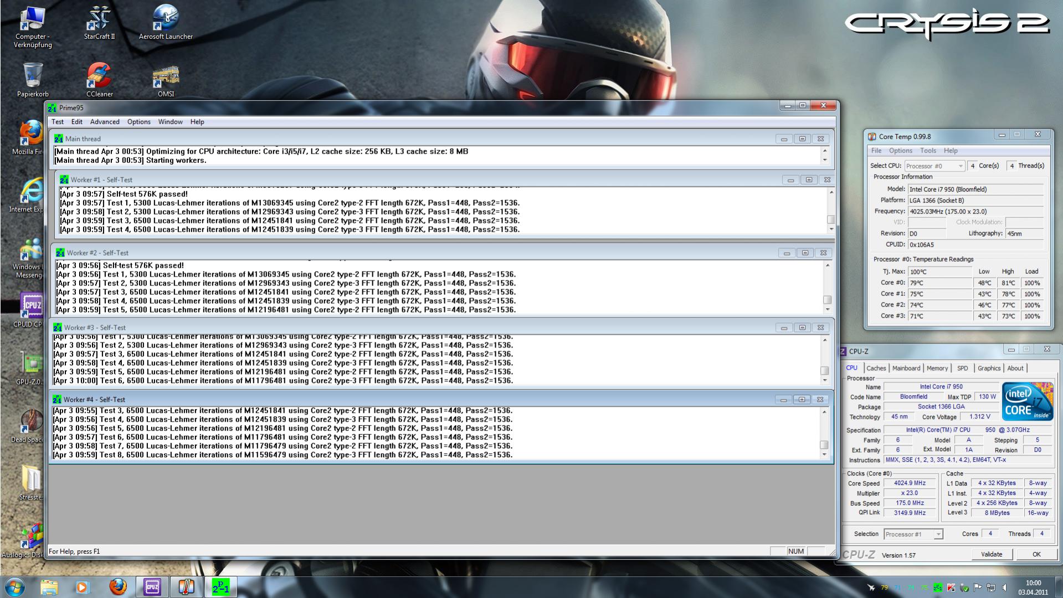Viewport: 1063px width, 598px height.
Task: Select the CPU tab in CPU-Z
Action: (852, 367)
